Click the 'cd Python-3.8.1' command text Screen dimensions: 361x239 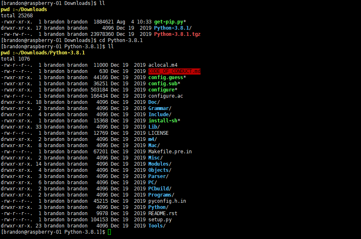121,40
